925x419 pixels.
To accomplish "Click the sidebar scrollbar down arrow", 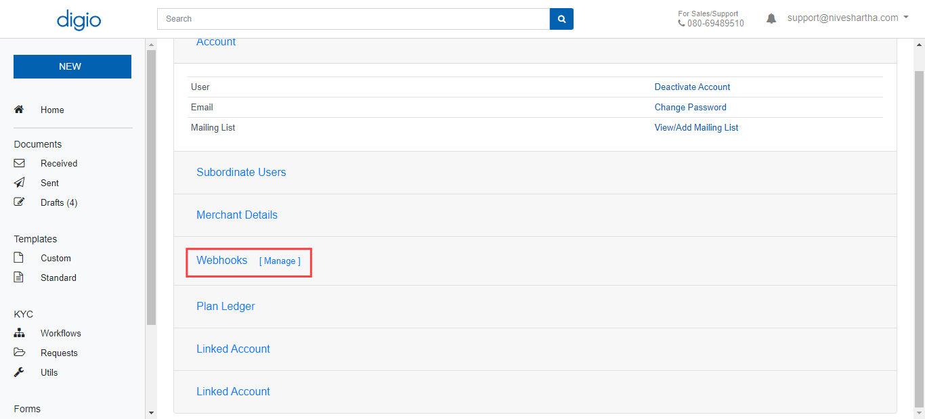I will click(151, 412).
